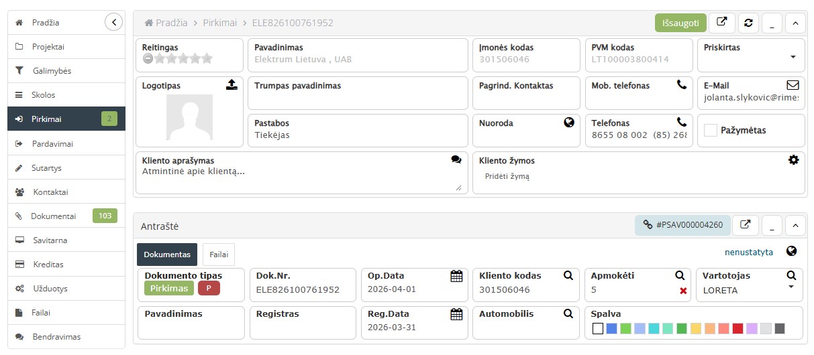Collapse the Antraštė panel

pyautogui.click(x=795, y=225)
